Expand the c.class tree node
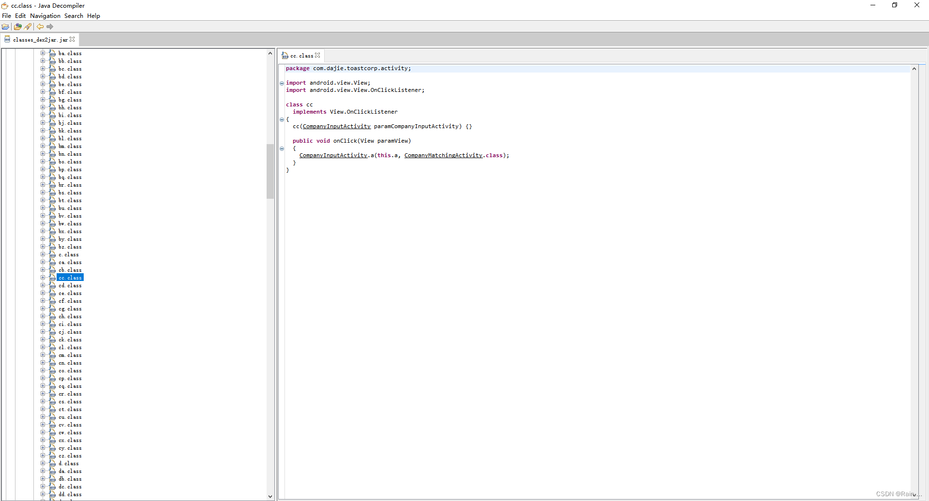 pos(43,254)
